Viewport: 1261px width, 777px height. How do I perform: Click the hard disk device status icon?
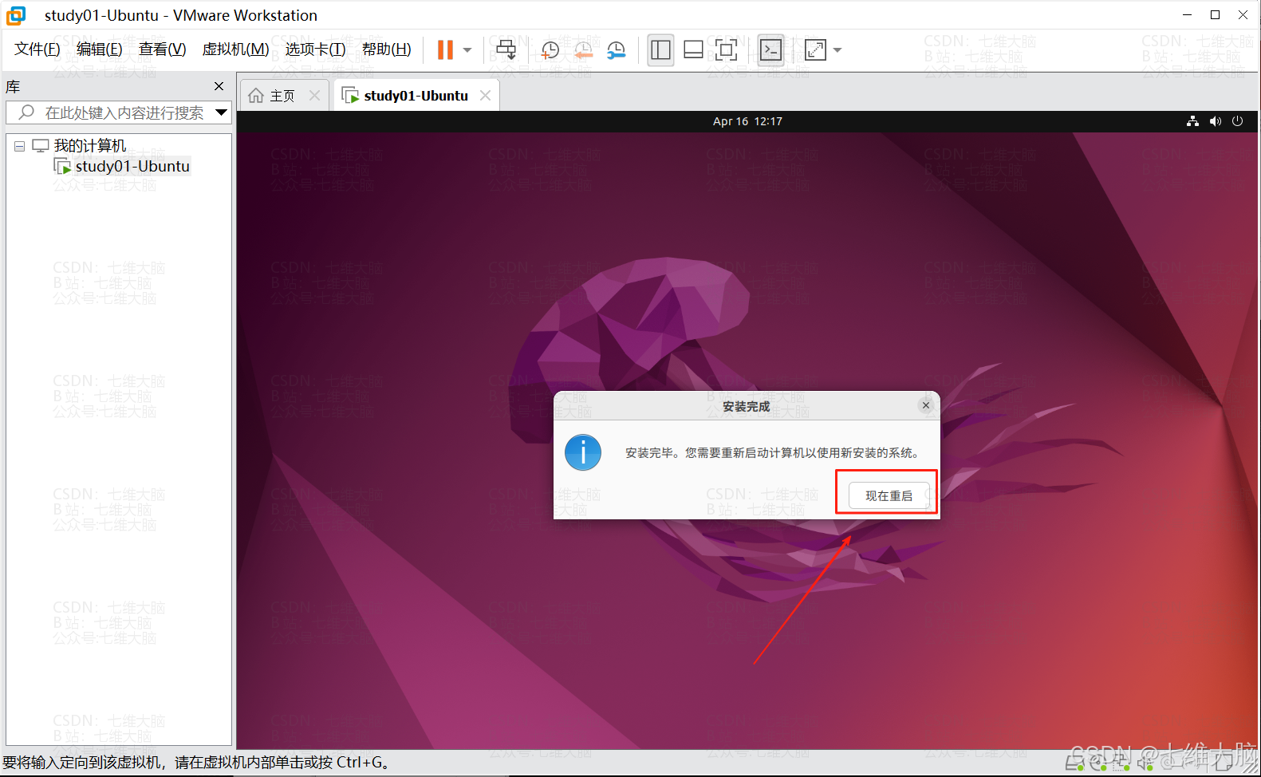pos(1075,763)
